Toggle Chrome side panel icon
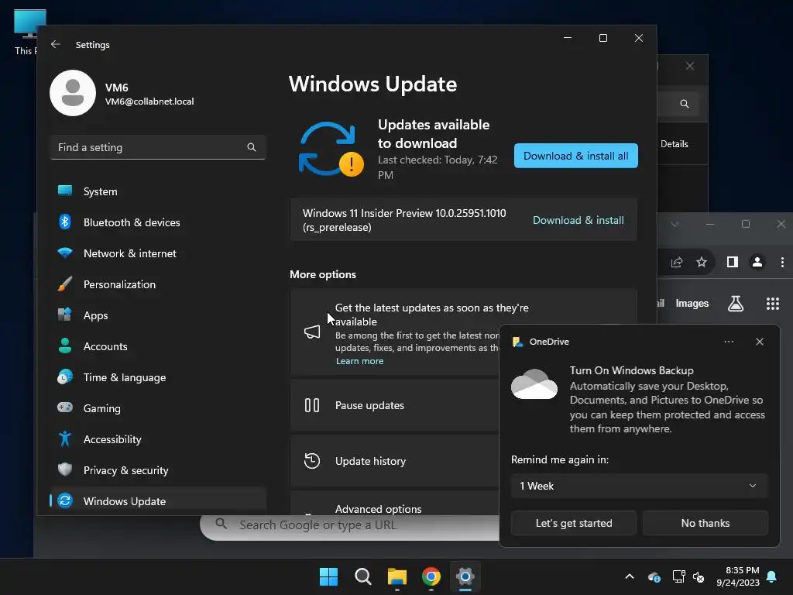This screenshot has height=595, width=793. (733, 262)
